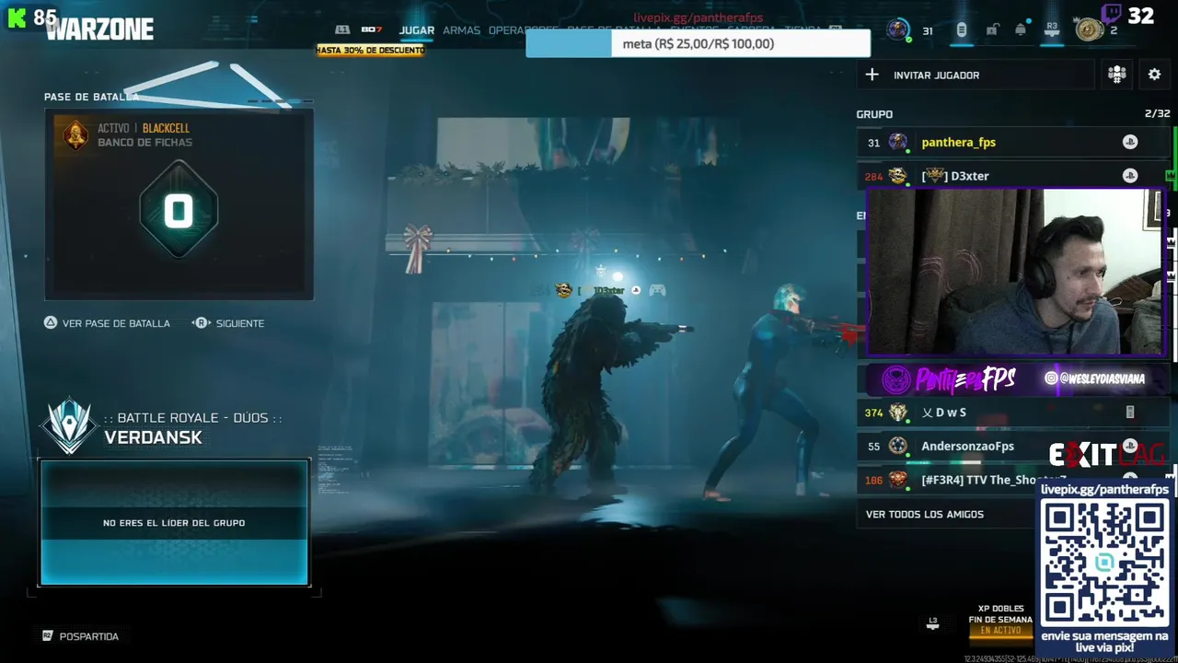This screenshot has width=1178, height=663.
Task: Open VER TODOS LOS AMIGOS
Action: click(x=924, y=514)
